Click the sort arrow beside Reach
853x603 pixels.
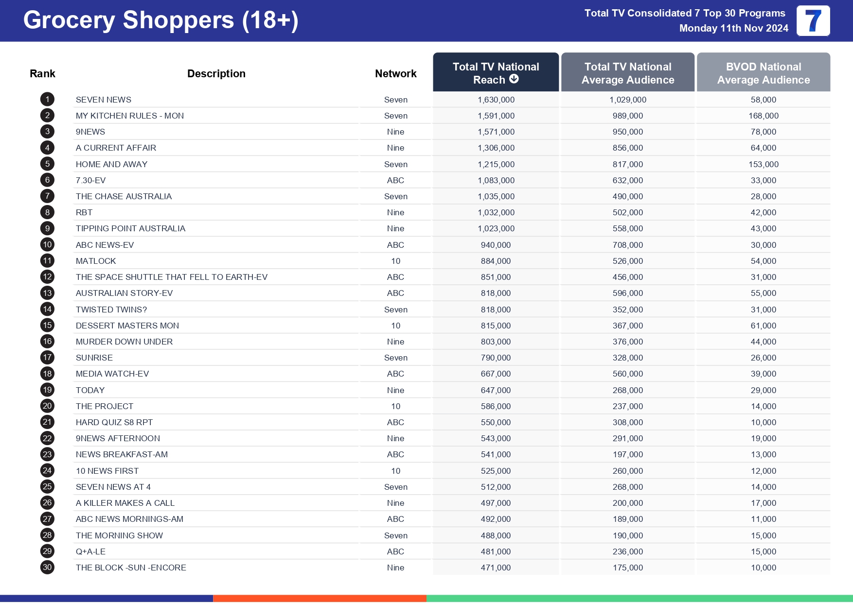(x=514, y=79)
